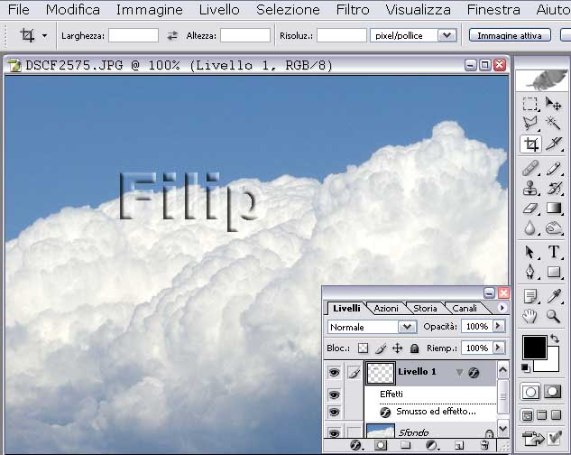Swap width and height values icon
The height and width of the screenshot is (455, 571).
(172, 35)
